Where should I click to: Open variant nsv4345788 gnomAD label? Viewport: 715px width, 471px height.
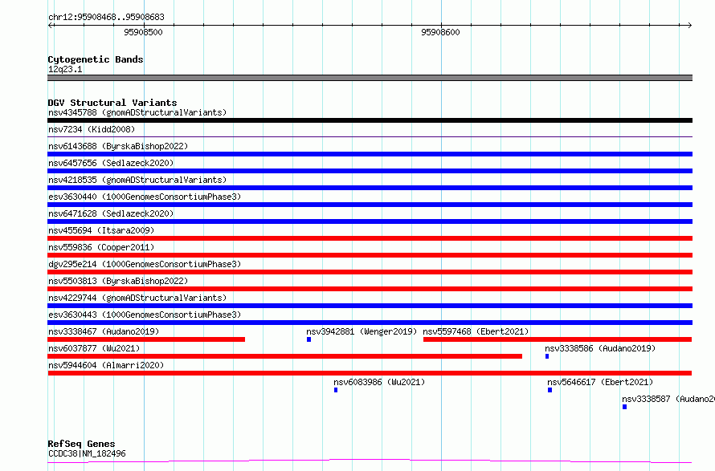pyautogui.click(x=137, y=112)
